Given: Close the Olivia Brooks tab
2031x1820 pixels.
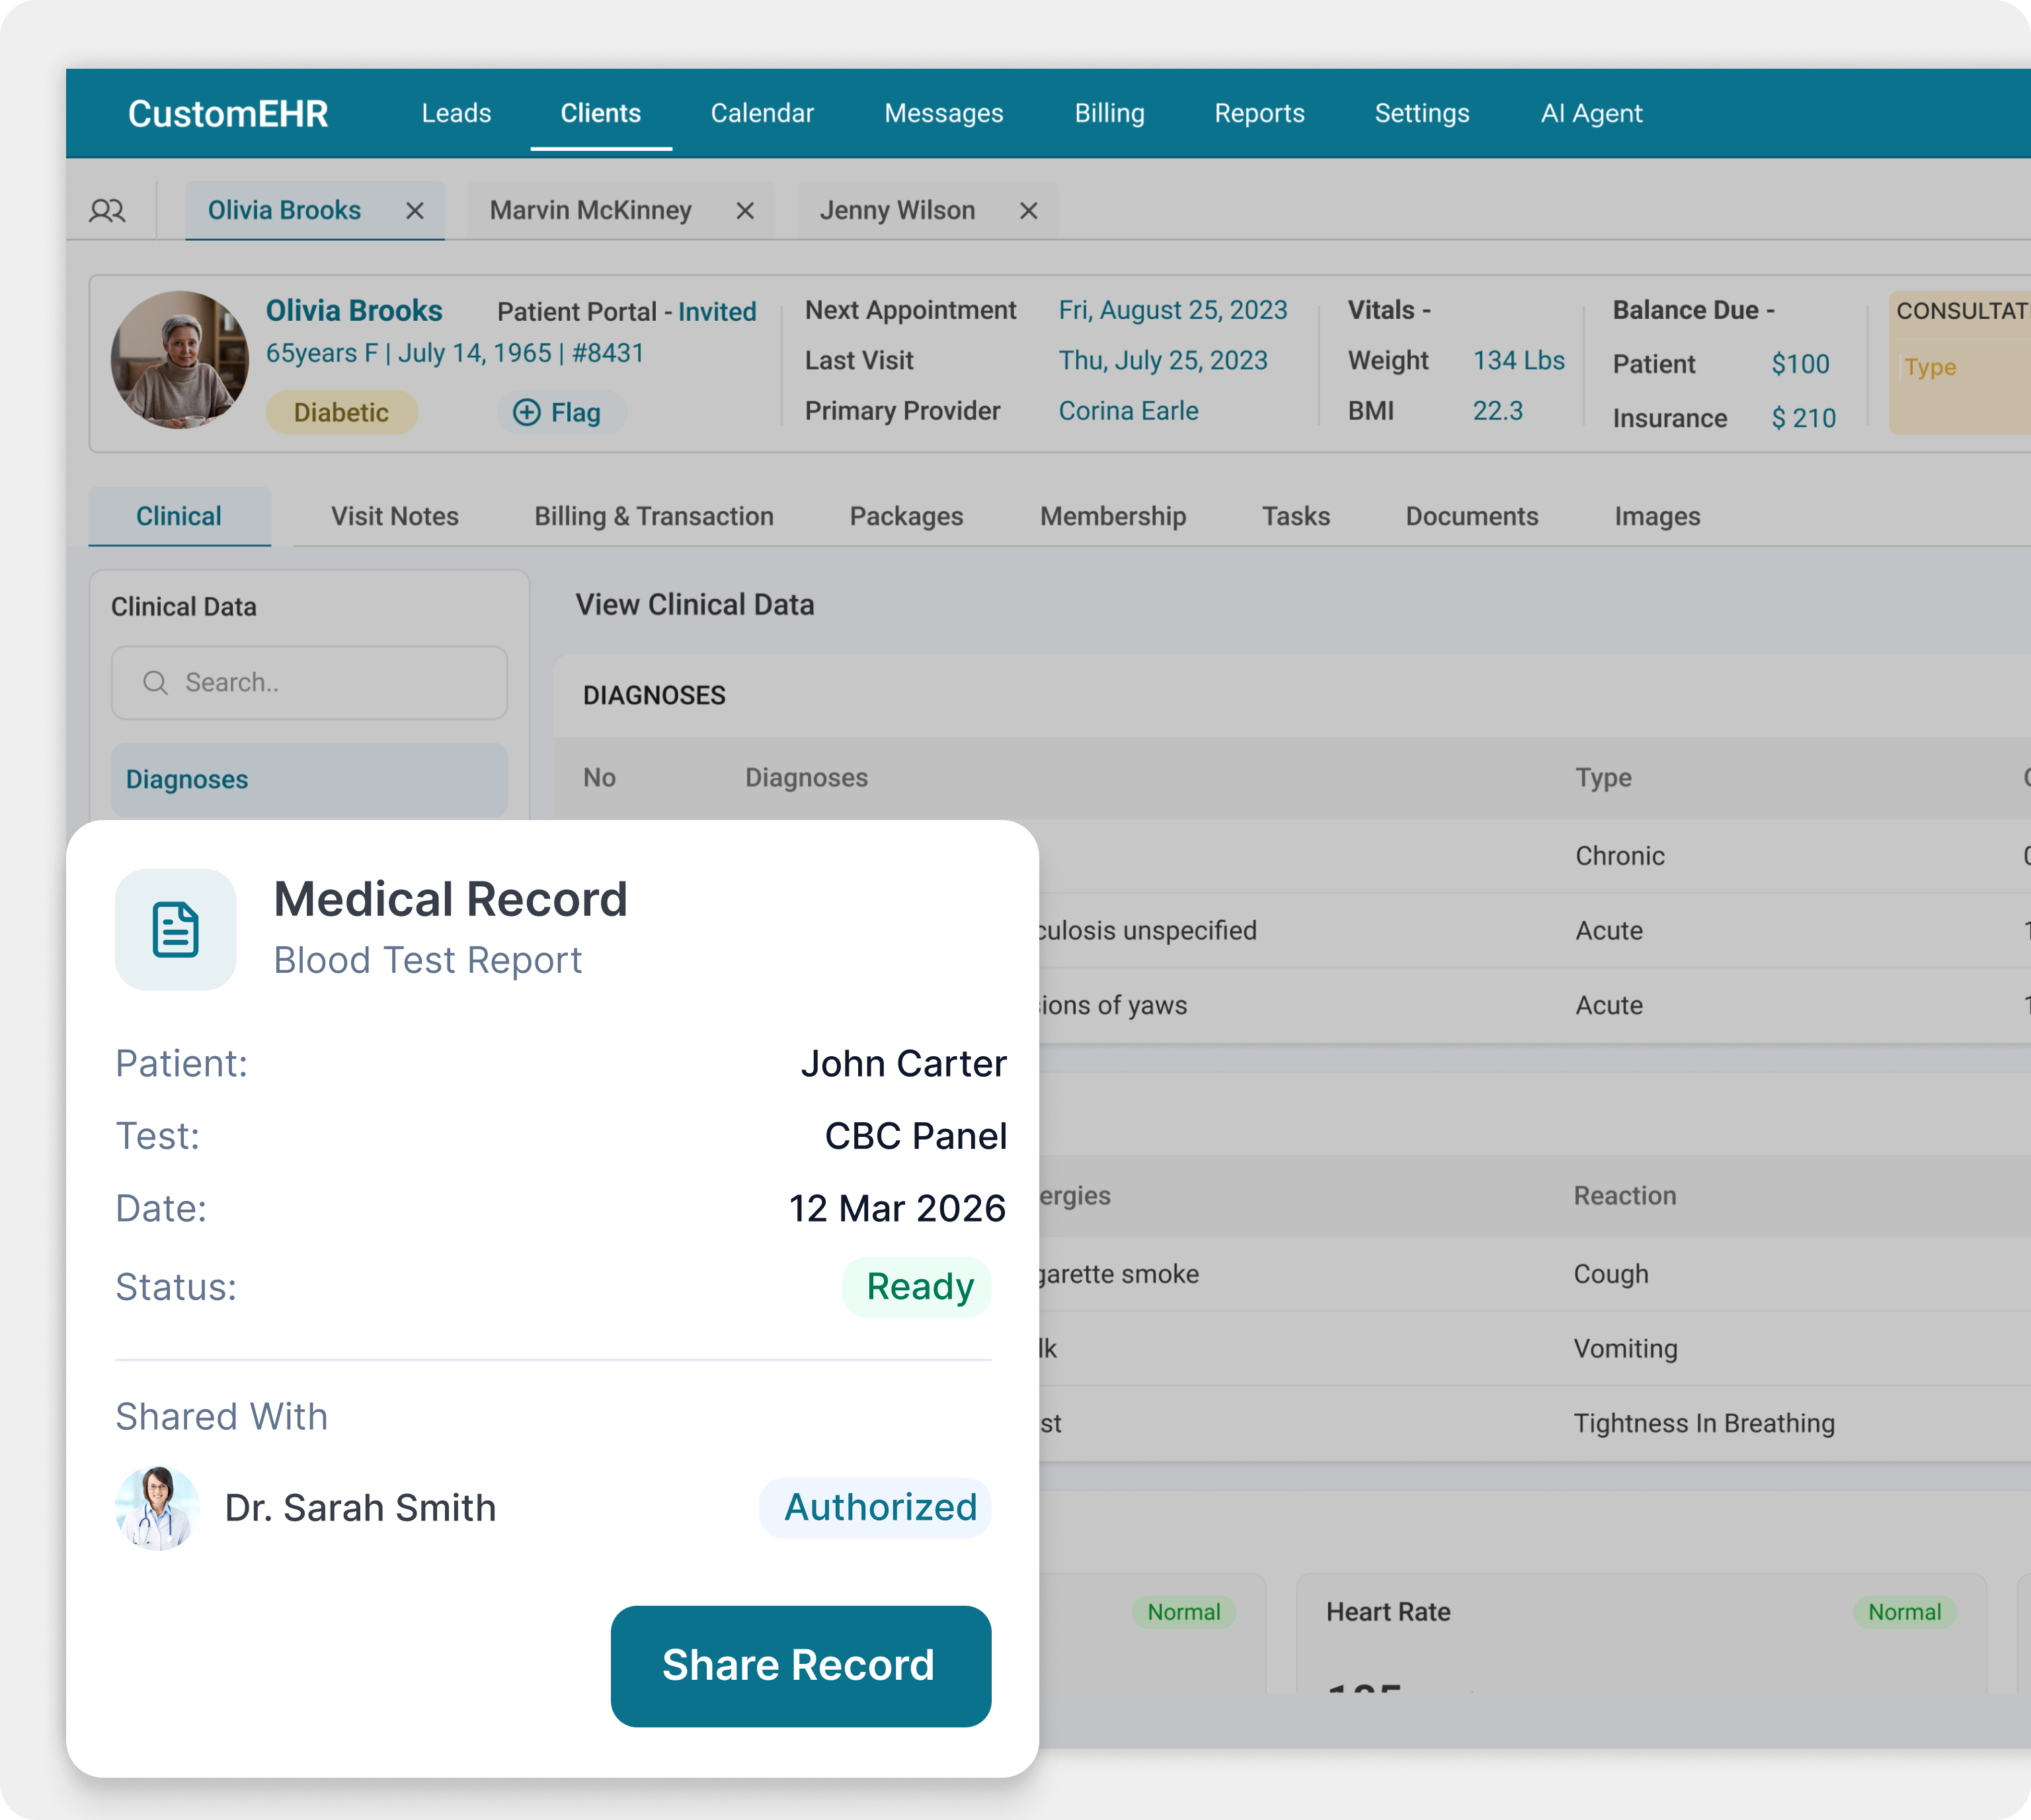Looking at the screenshot, I should (415, 211).
